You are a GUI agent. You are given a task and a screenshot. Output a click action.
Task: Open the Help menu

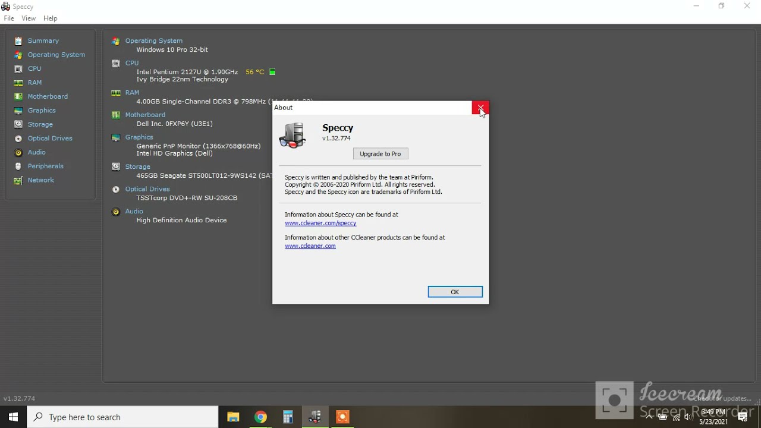tap(51, 18)
